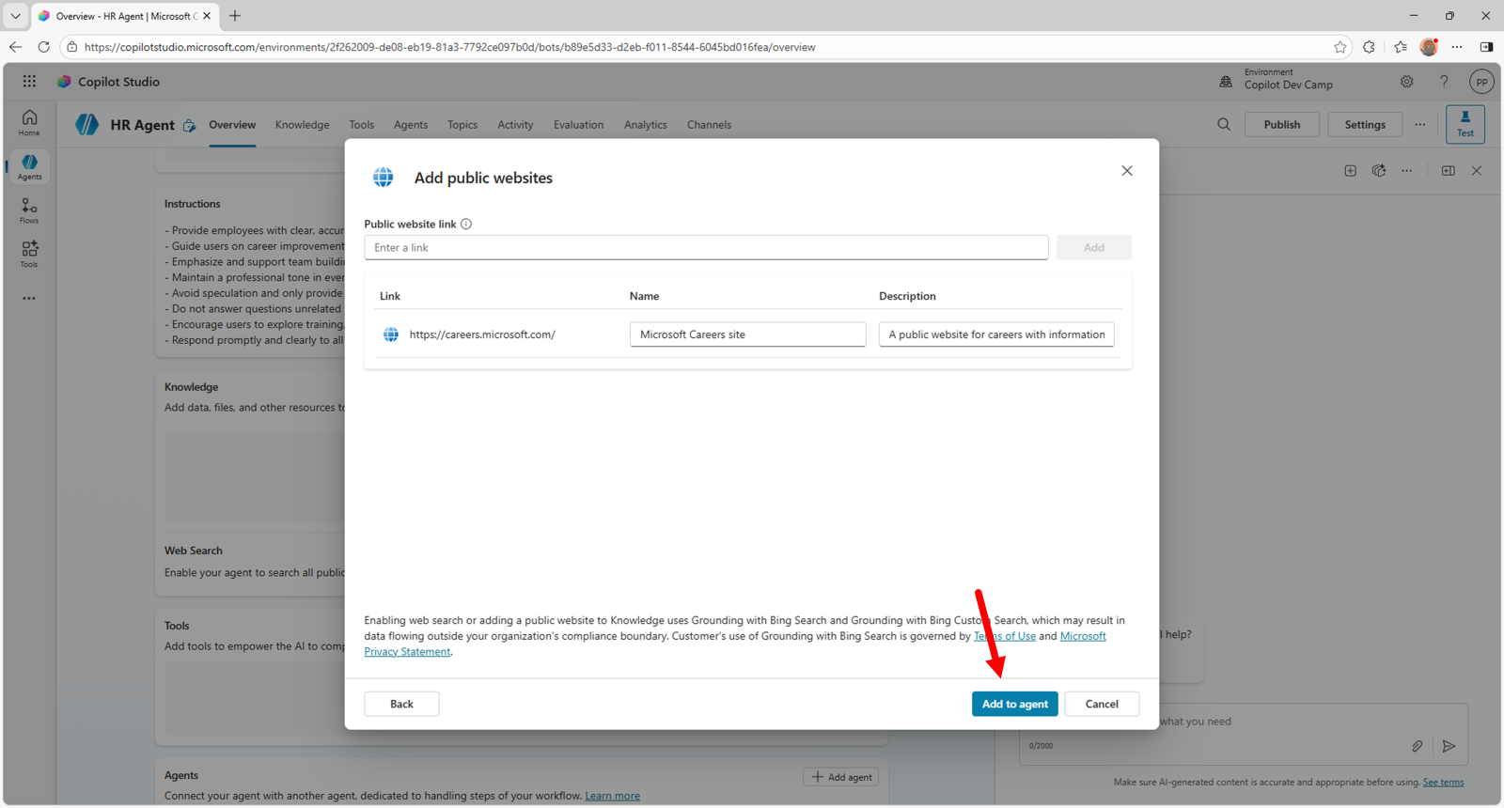Switch to the Tools tab
Viewport: 1504px width, 808px height.
[362, 125]
